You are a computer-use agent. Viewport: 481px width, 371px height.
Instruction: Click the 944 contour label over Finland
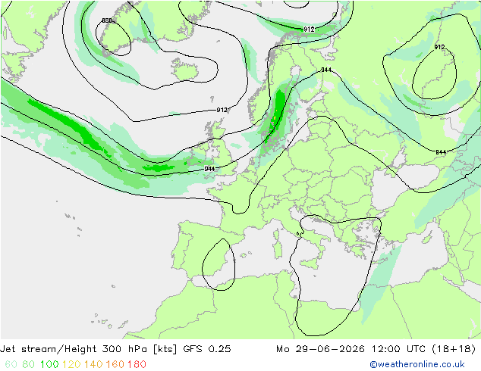pyautogui.click(x=326, y=70)
